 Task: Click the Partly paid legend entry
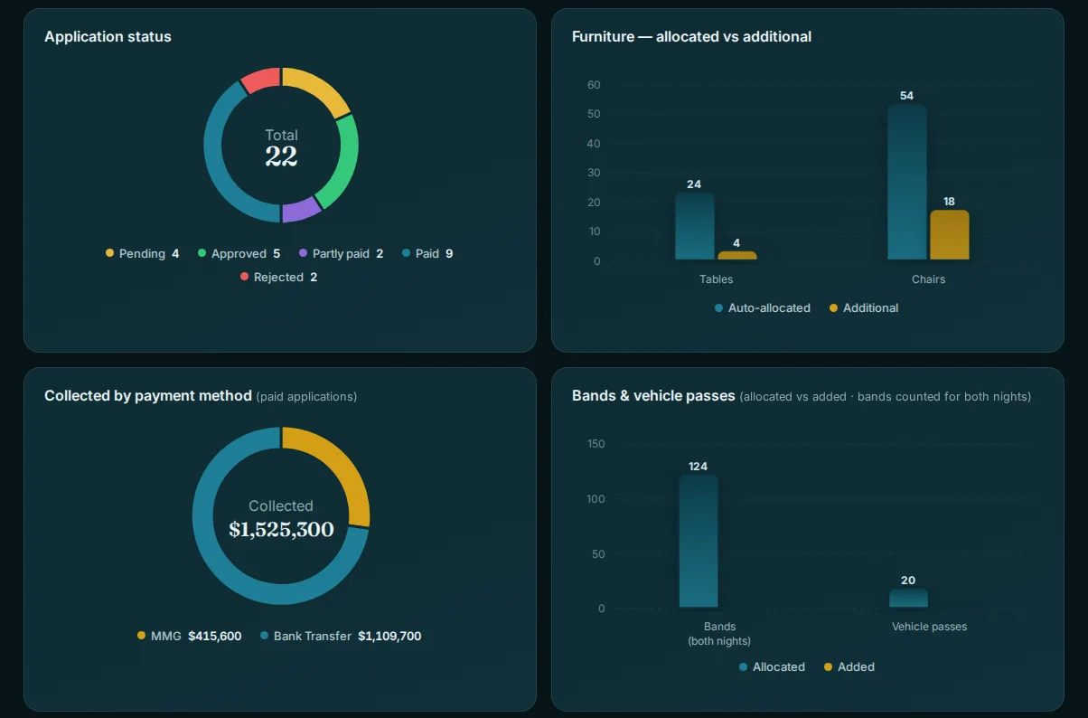point(341,253)
